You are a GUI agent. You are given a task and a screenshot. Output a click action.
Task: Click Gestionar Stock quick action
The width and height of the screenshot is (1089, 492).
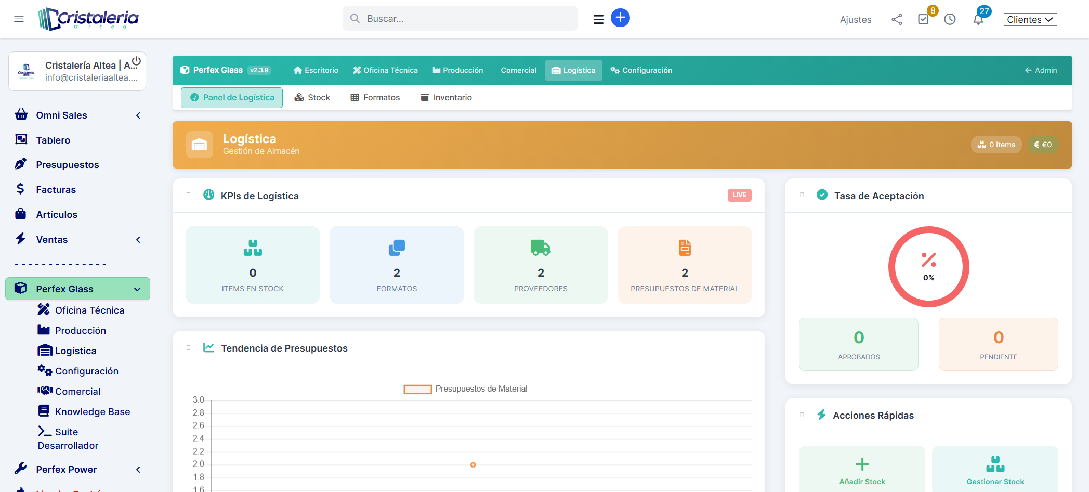coord(995,471)
